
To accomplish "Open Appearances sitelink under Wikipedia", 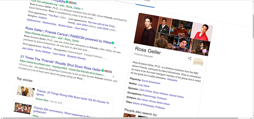I will (x=34, y=21).
